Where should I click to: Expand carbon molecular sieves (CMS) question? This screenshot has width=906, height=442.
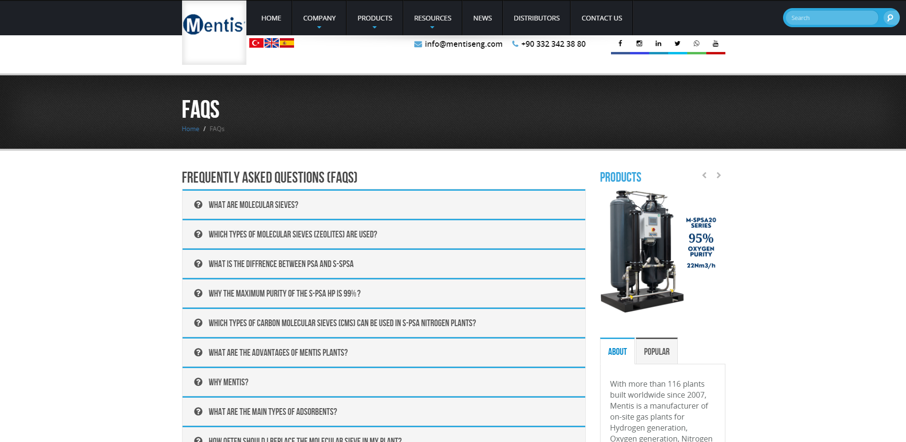coord(384,323)
